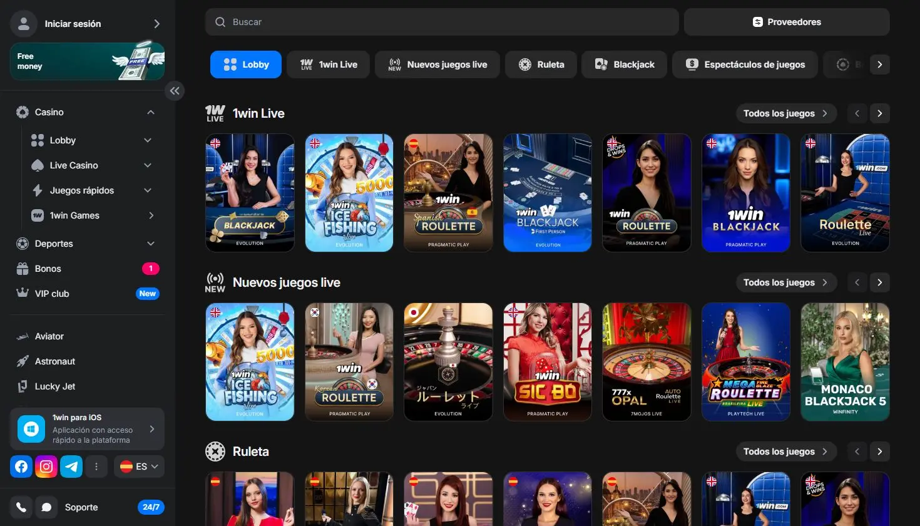The image size is (920, 526).
Task: Open the Facebook page
Action: pyautogui.click(x=21, y=467)
